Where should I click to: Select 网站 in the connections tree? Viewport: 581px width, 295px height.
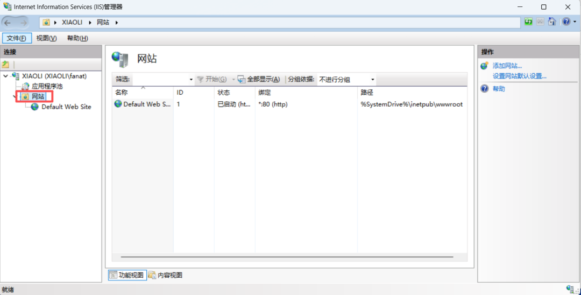[x=38, y=97]
